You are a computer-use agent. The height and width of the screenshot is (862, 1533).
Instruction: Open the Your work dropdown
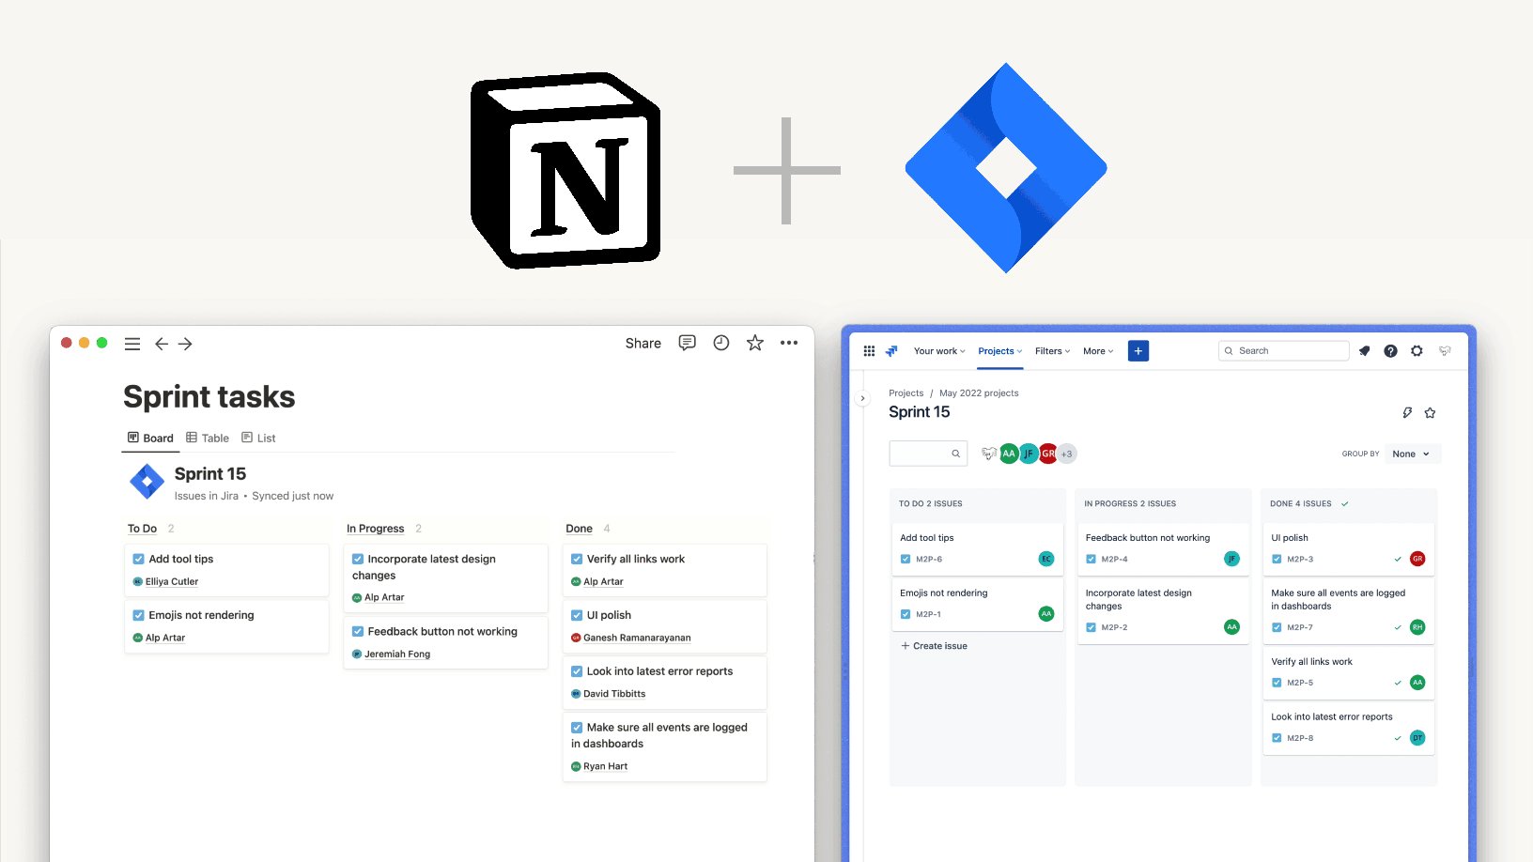937,350
